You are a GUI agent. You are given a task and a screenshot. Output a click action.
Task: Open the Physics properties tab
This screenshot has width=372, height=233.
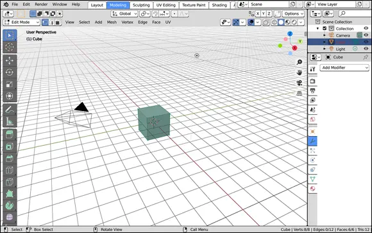pyautogui.click(x=313, y=160)
